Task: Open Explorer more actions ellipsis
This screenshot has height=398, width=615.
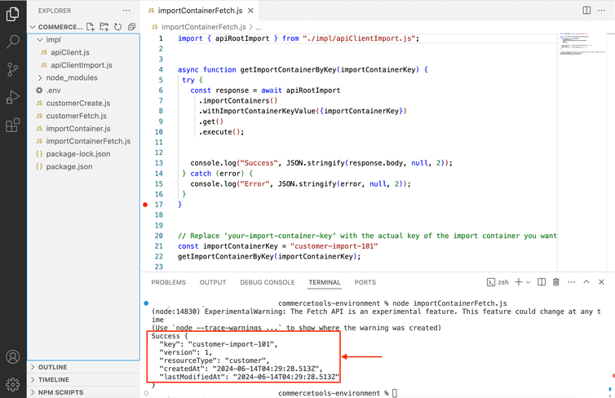Action: click(x=126, y=11)
